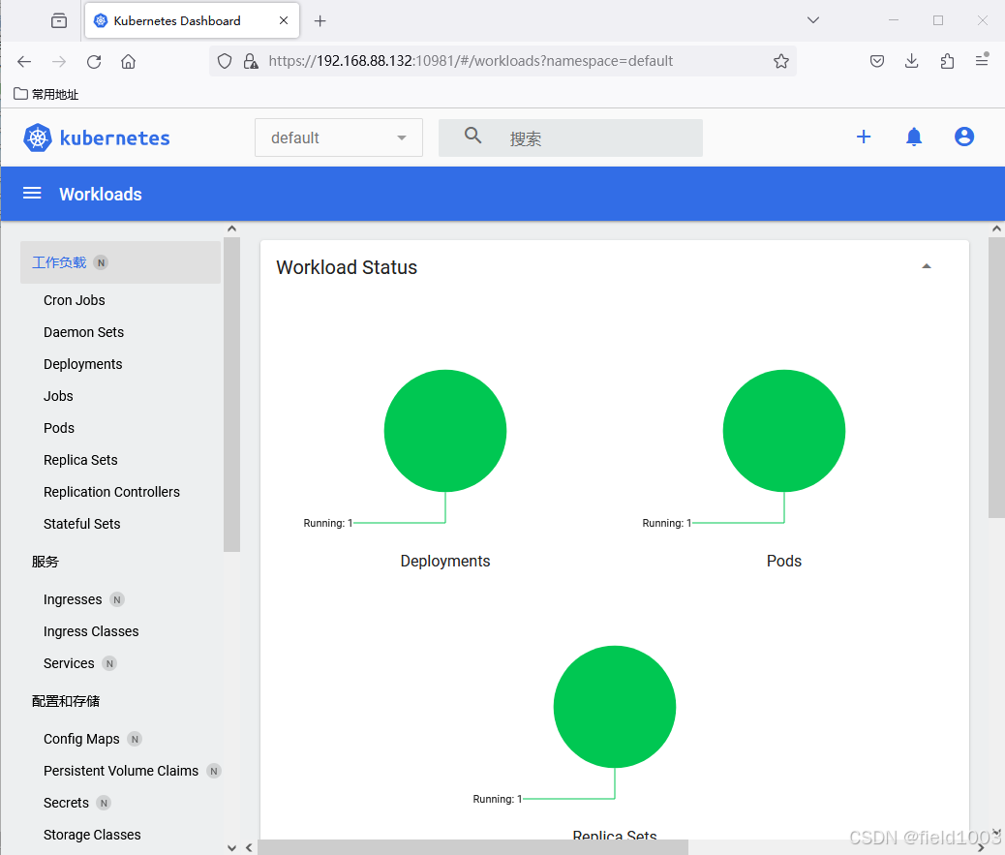The width and height of the screenshot is (1005, 855).
Task: Click the sidebar vertical scrollbar thumb
Action: (232, 394)
